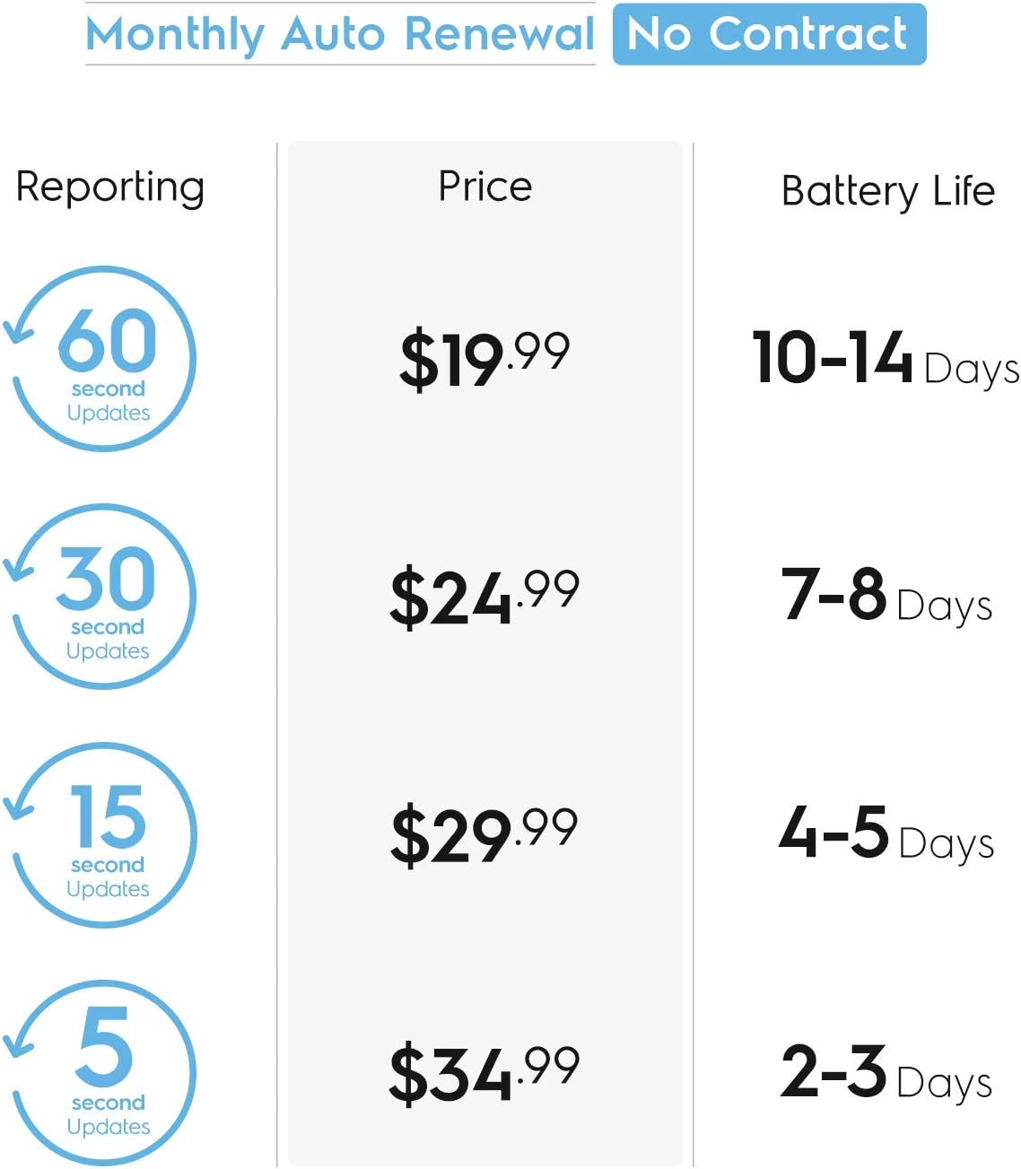Choose the $24.99 price plan
The image size is (1021, 1169).
pos(484,597)
